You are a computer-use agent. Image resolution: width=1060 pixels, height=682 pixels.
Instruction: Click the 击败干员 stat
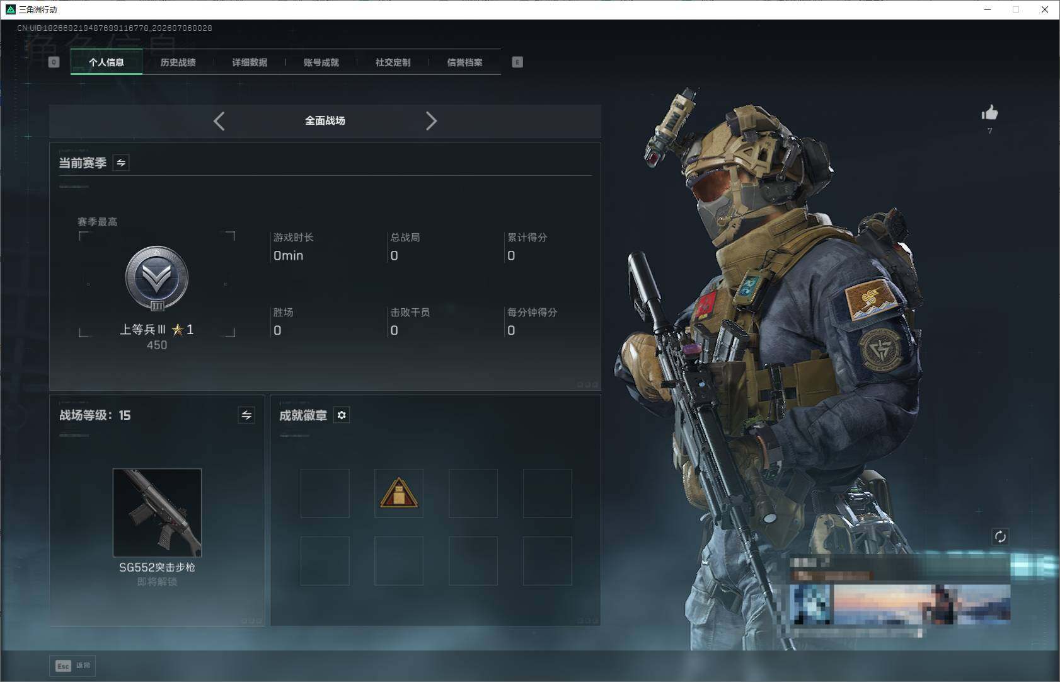[410, 321]
